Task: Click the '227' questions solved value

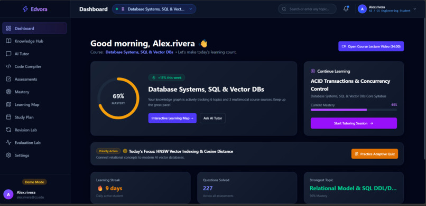Action: click(x=208, y=188)
